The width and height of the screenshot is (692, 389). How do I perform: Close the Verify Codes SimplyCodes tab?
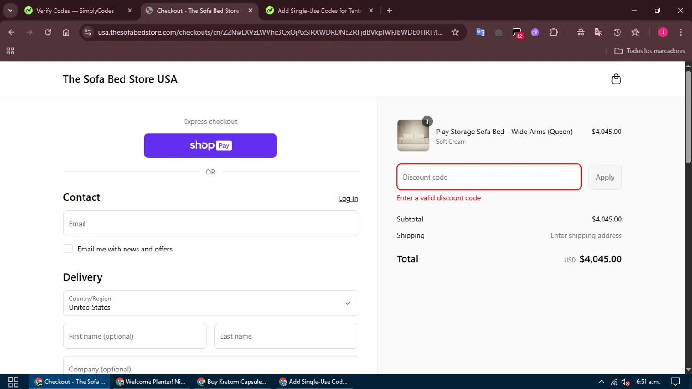tap(130, 10)
